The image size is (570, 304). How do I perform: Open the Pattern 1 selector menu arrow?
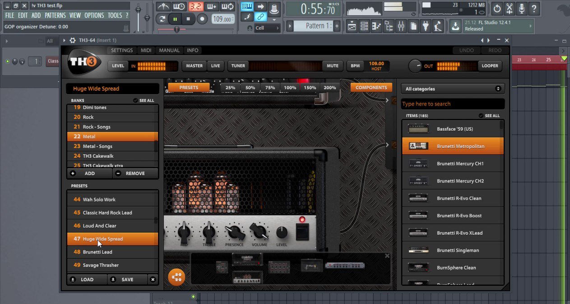pyautogui.click(x=290, y=26)
